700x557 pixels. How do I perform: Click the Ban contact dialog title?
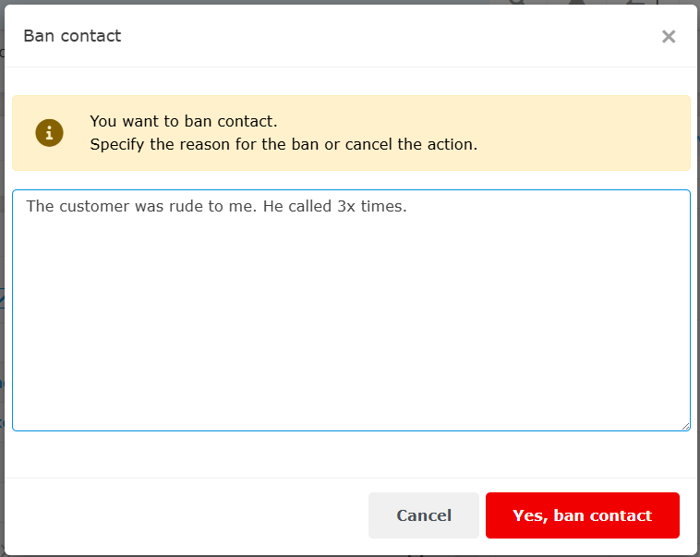coord(72,36)
